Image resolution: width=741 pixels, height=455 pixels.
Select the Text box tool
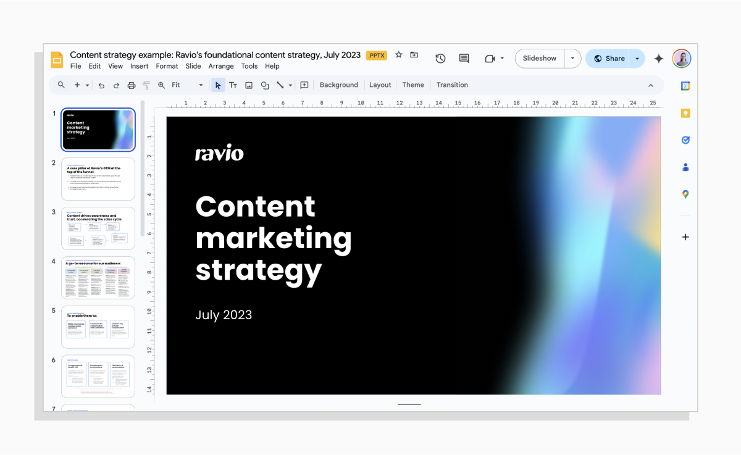pos(233,85)
